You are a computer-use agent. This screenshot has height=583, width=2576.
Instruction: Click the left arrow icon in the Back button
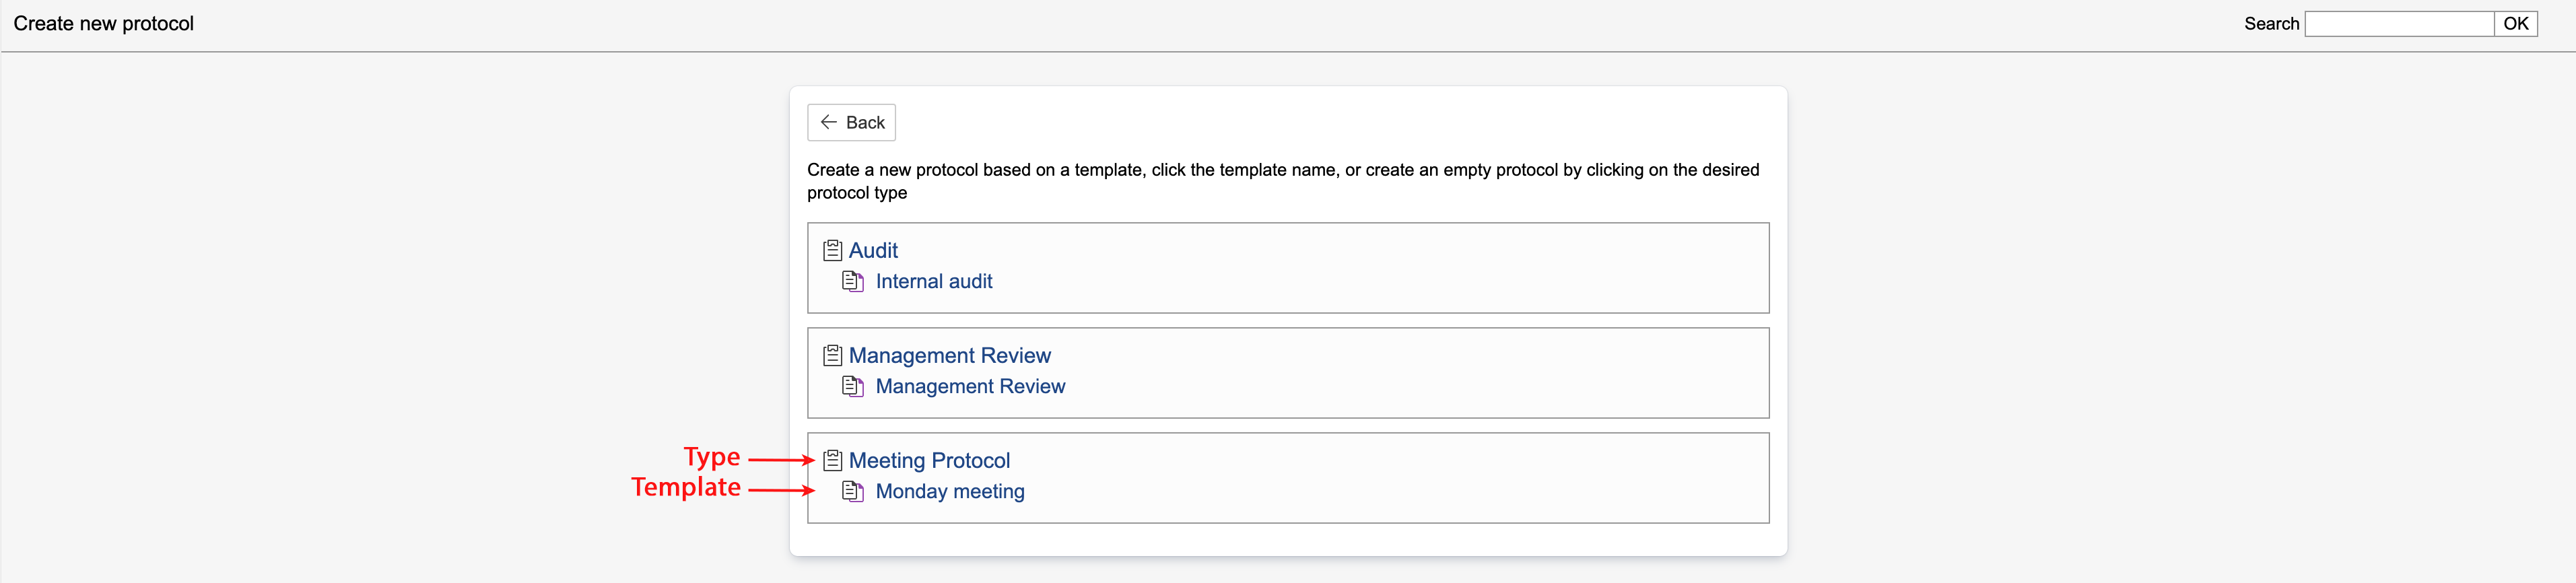[x=828, y=122]
